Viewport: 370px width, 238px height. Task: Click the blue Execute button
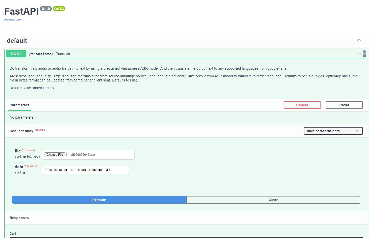pyautogui.click(x=99, y=200)
